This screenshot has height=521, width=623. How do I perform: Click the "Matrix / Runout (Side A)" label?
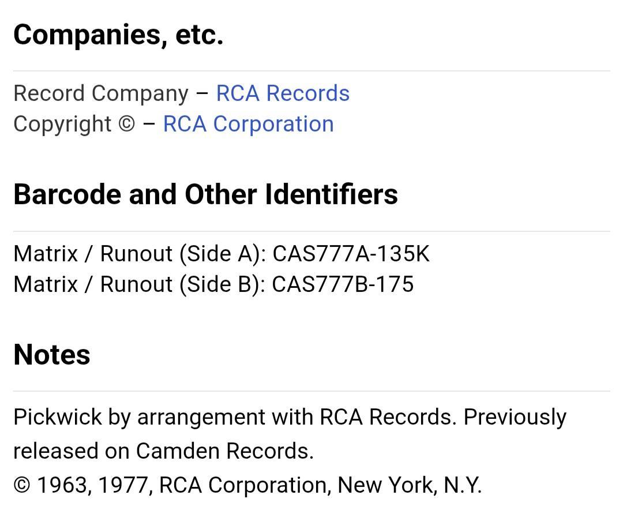pos(140,254)
